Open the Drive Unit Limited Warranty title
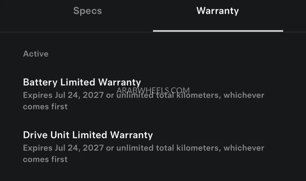306x181 pixels. (x=88, y=135)
